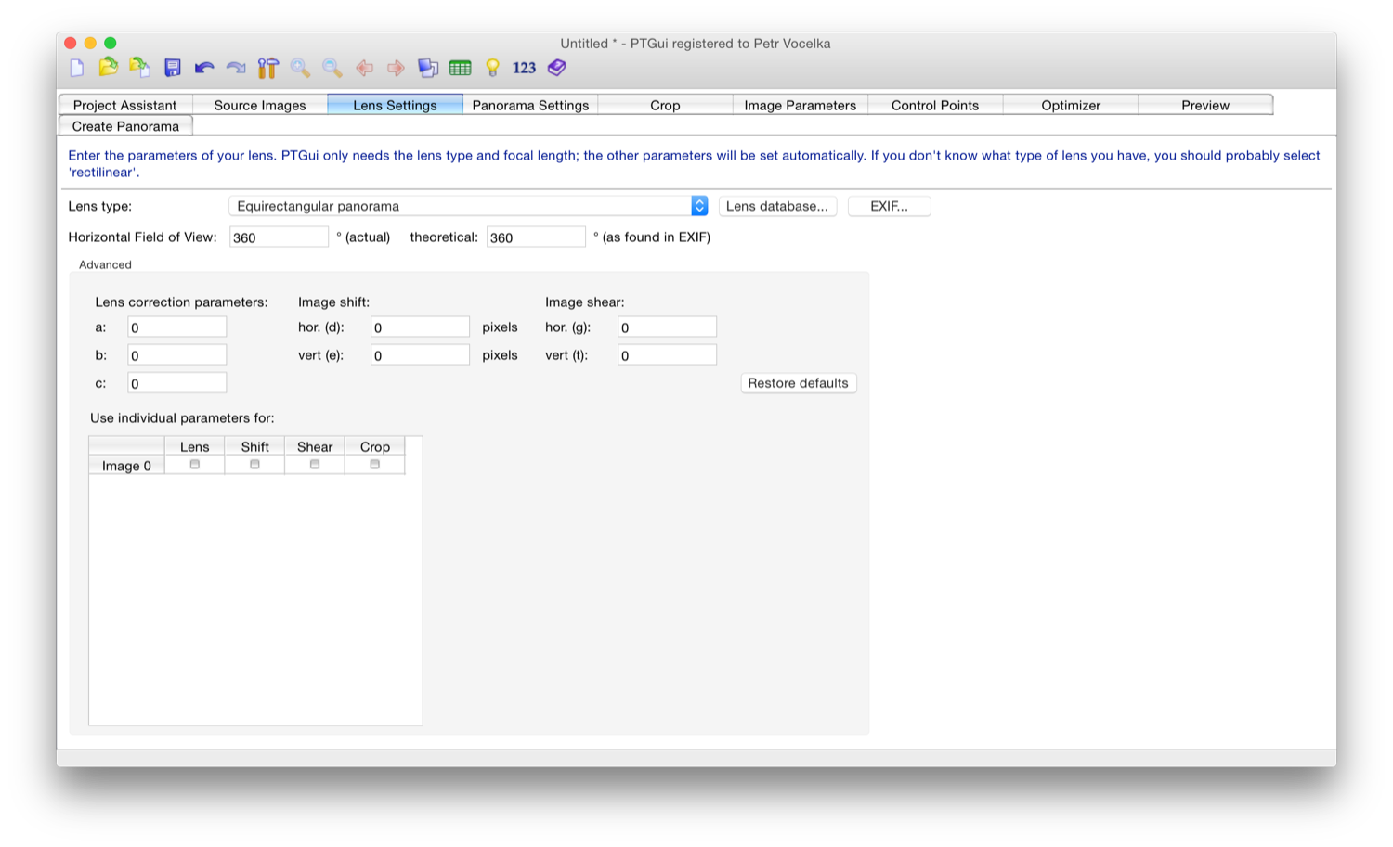Open the Control Points tab
This screenshot has height=847, width=1393.
point(934,105)
